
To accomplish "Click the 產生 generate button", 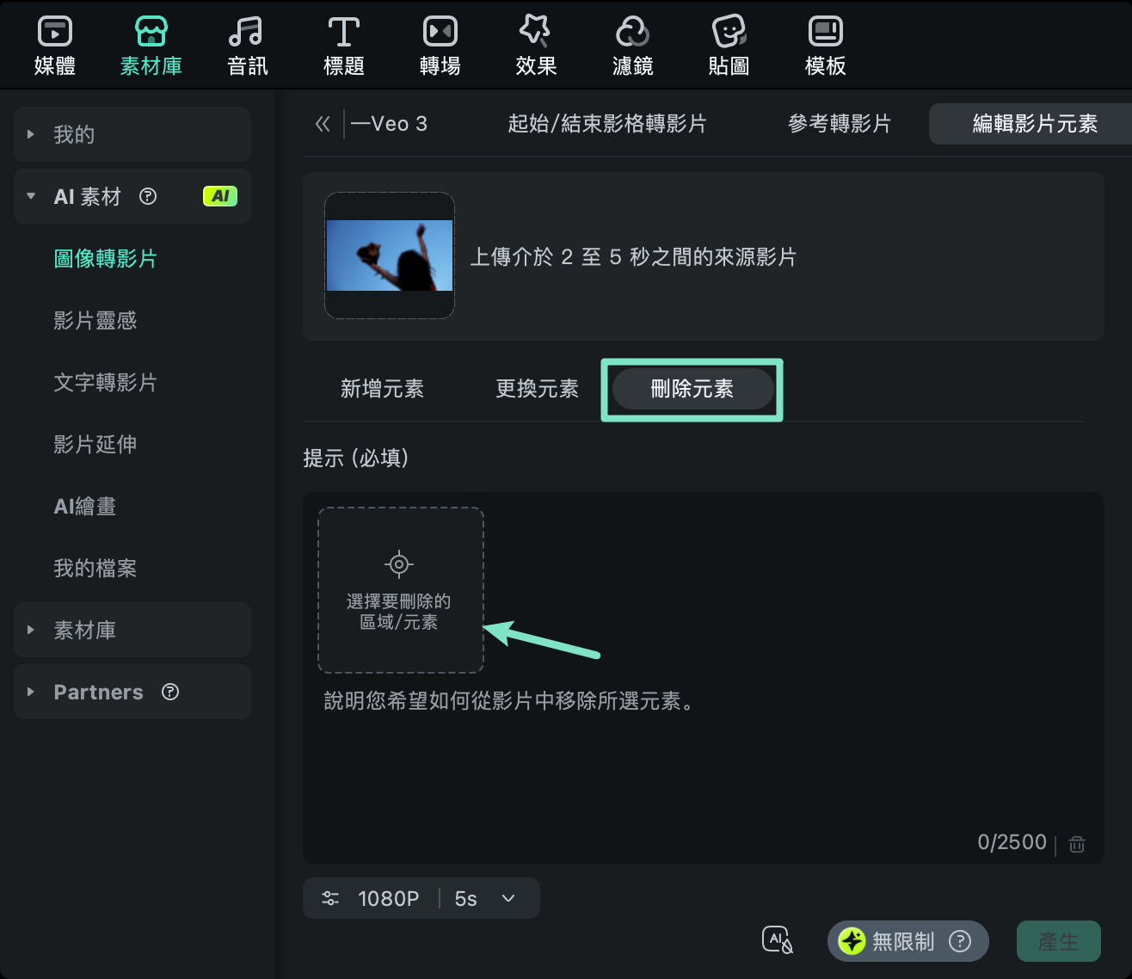I will 1059,941.
